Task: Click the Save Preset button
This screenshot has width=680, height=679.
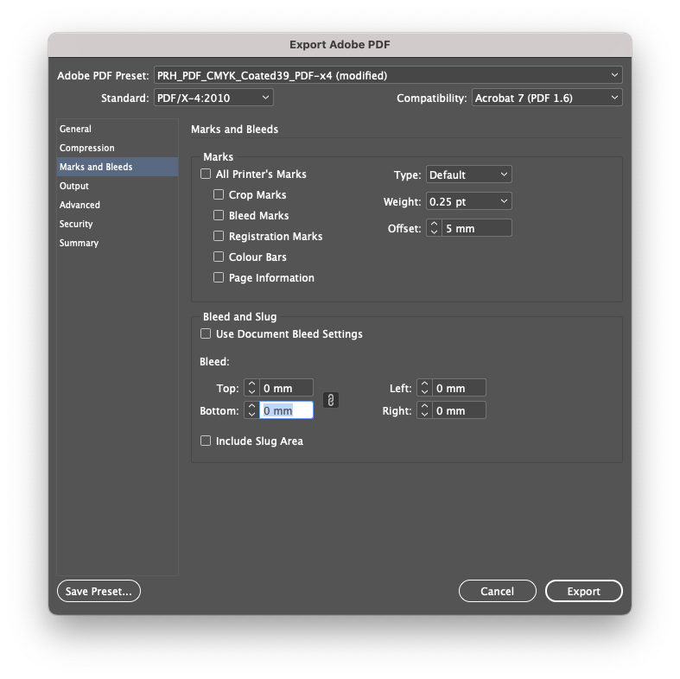Action: [x=99, y=591]
